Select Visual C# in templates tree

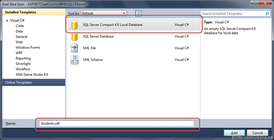coord(17,20)
